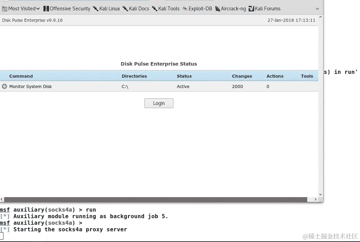
Task: Click the Status column header
Action: coord(184,76)
